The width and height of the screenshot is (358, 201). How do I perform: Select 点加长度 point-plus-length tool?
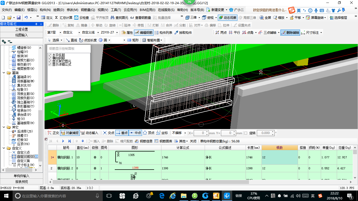pyautogui.click(x=88, y=40)
